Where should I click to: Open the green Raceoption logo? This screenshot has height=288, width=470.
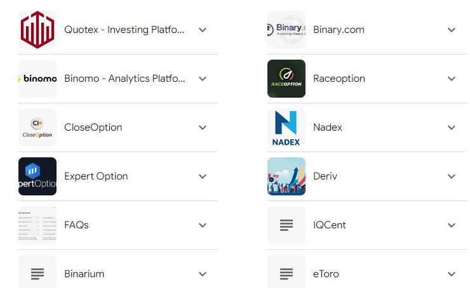[x=286, y=79]
